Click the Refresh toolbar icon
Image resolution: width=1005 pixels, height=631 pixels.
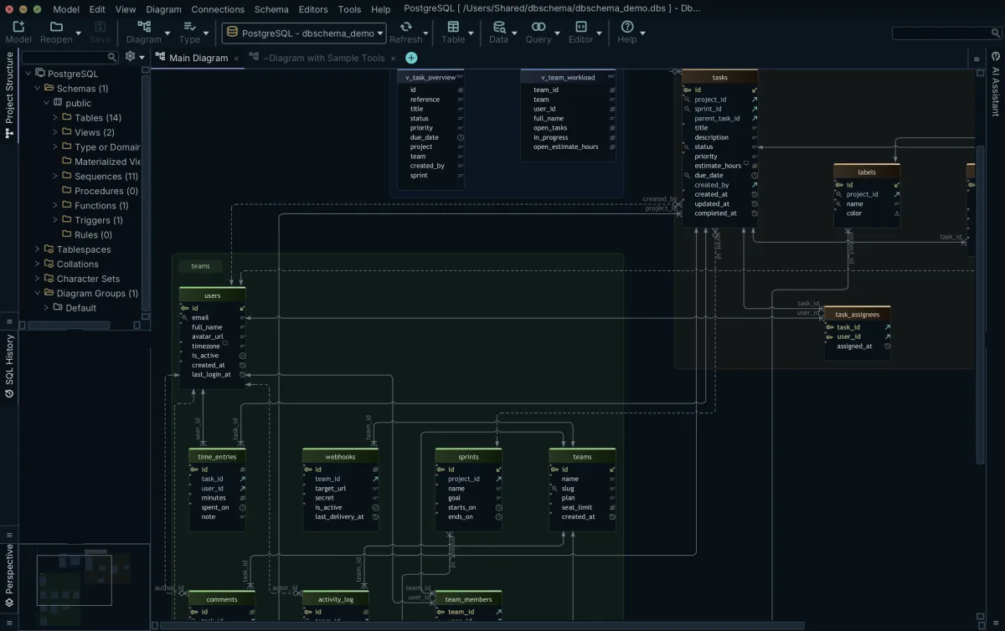405,27
